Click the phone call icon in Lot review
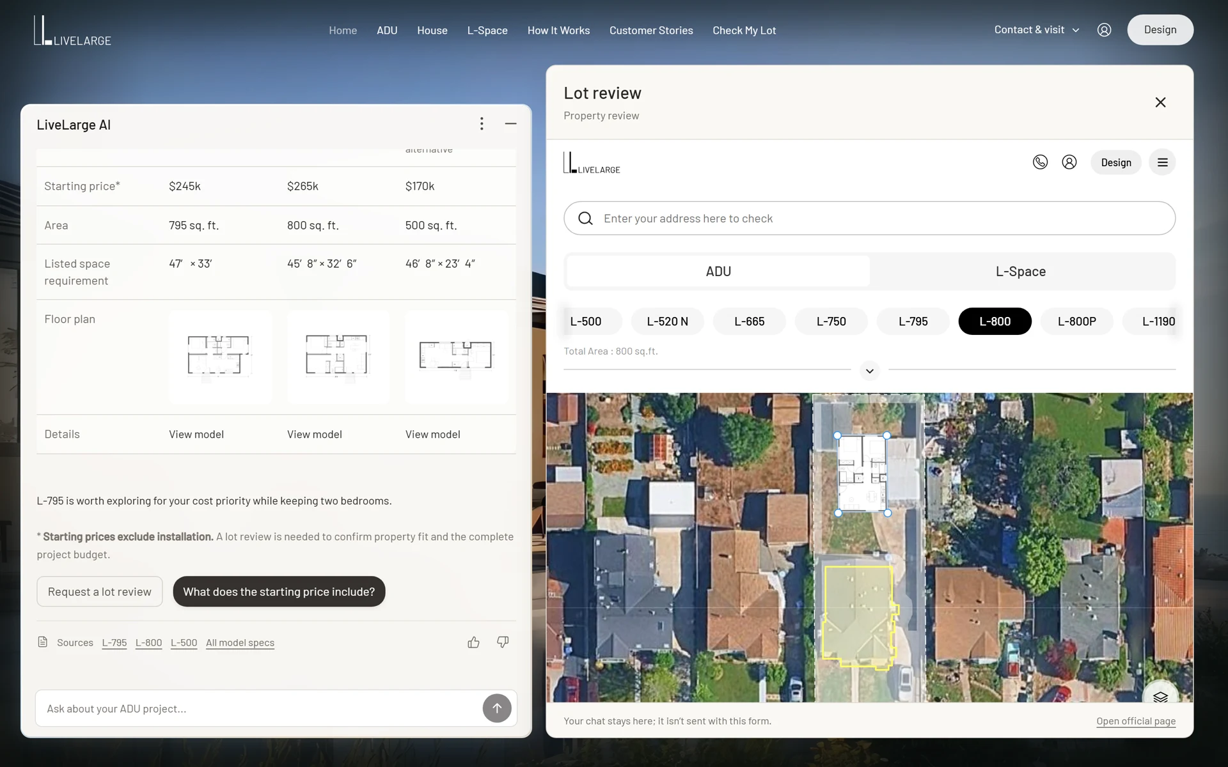This screenshot has width=1228, height=767. (1040, 162)
